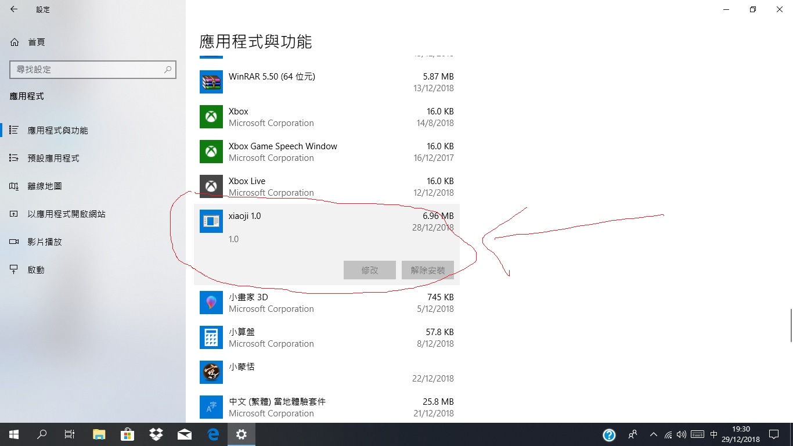Viewport: 793px width, 446px height.
Task: Open Microsoft Store from the taskbar
Action: tap(128, 434)
